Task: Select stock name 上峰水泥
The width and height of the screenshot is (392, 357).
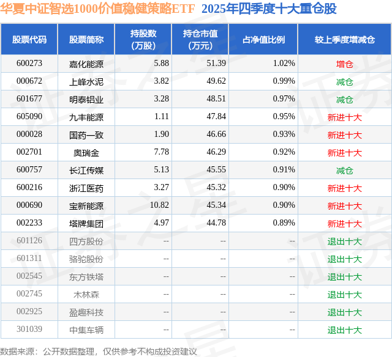Action: [86, 81]
